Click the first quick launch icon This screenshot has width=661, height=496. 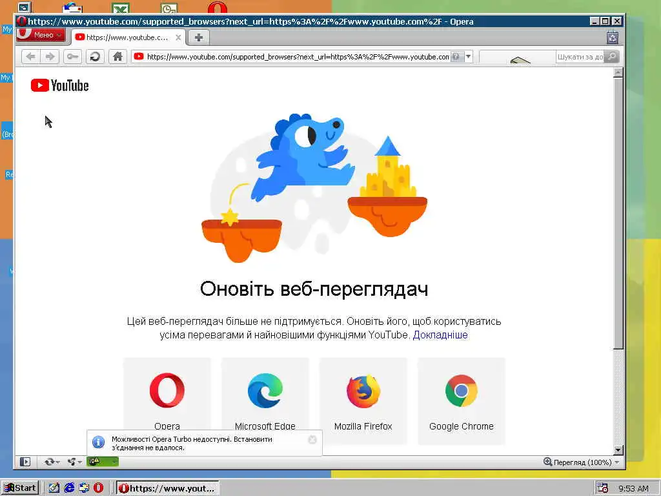pos(54,488)
